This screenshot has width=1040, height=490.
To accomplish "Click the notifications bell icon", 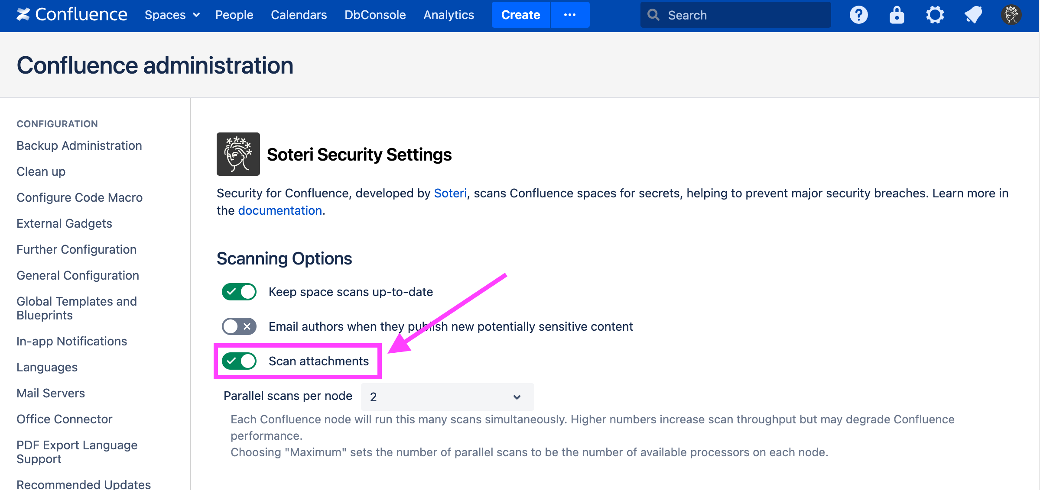I will tap(973, 15).
